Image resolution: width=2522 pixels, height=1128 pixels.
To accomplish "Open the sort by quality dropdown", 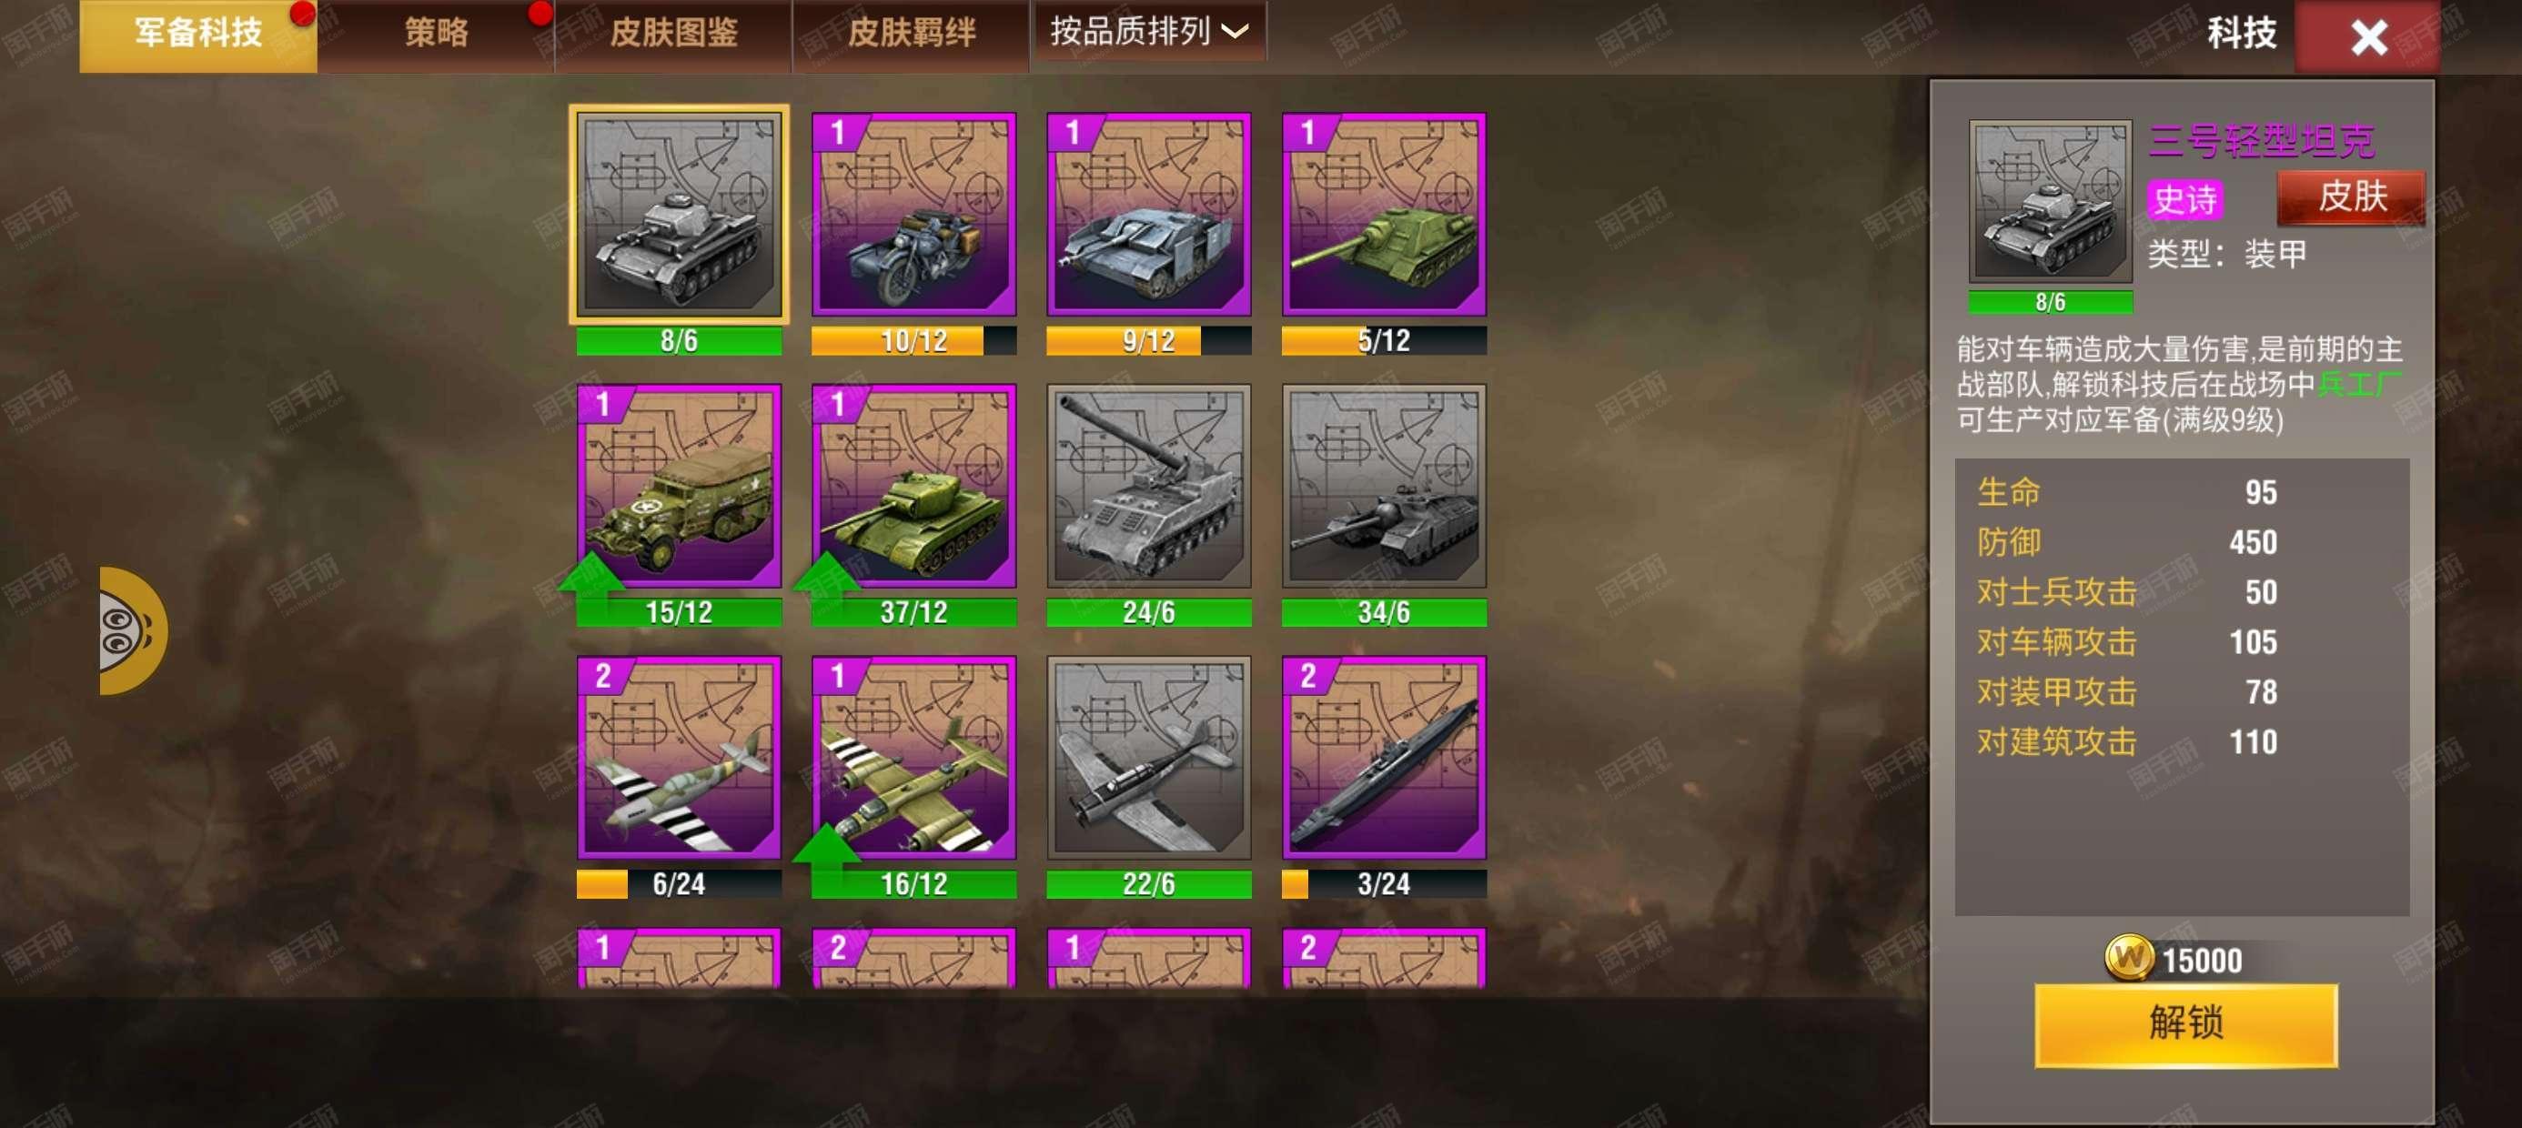I will tap(1149, 31).
